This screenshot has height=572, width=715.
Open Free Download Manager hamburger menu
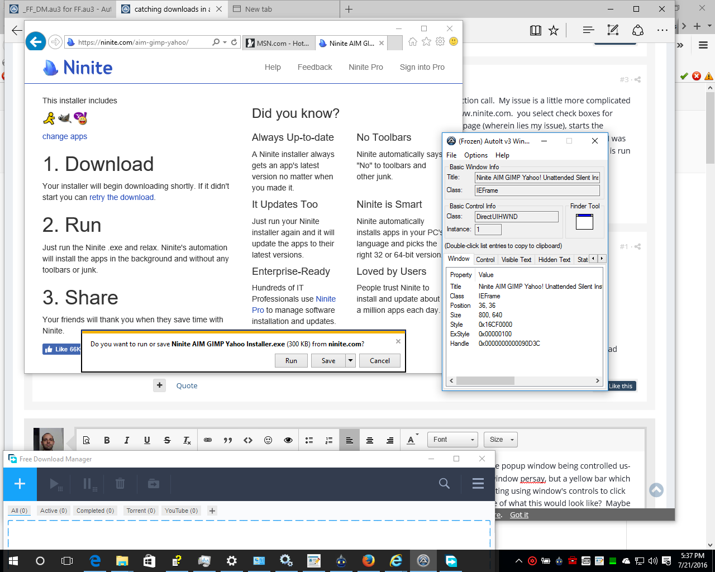tap(478, 484)
